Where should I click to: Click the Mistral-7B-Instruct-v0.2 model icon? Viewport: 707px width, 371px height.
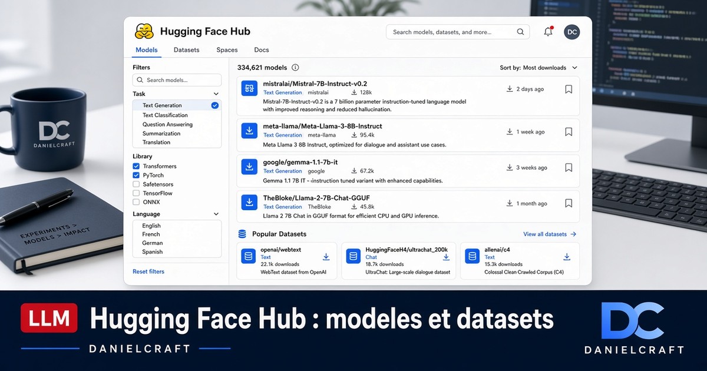click(250, 89)
